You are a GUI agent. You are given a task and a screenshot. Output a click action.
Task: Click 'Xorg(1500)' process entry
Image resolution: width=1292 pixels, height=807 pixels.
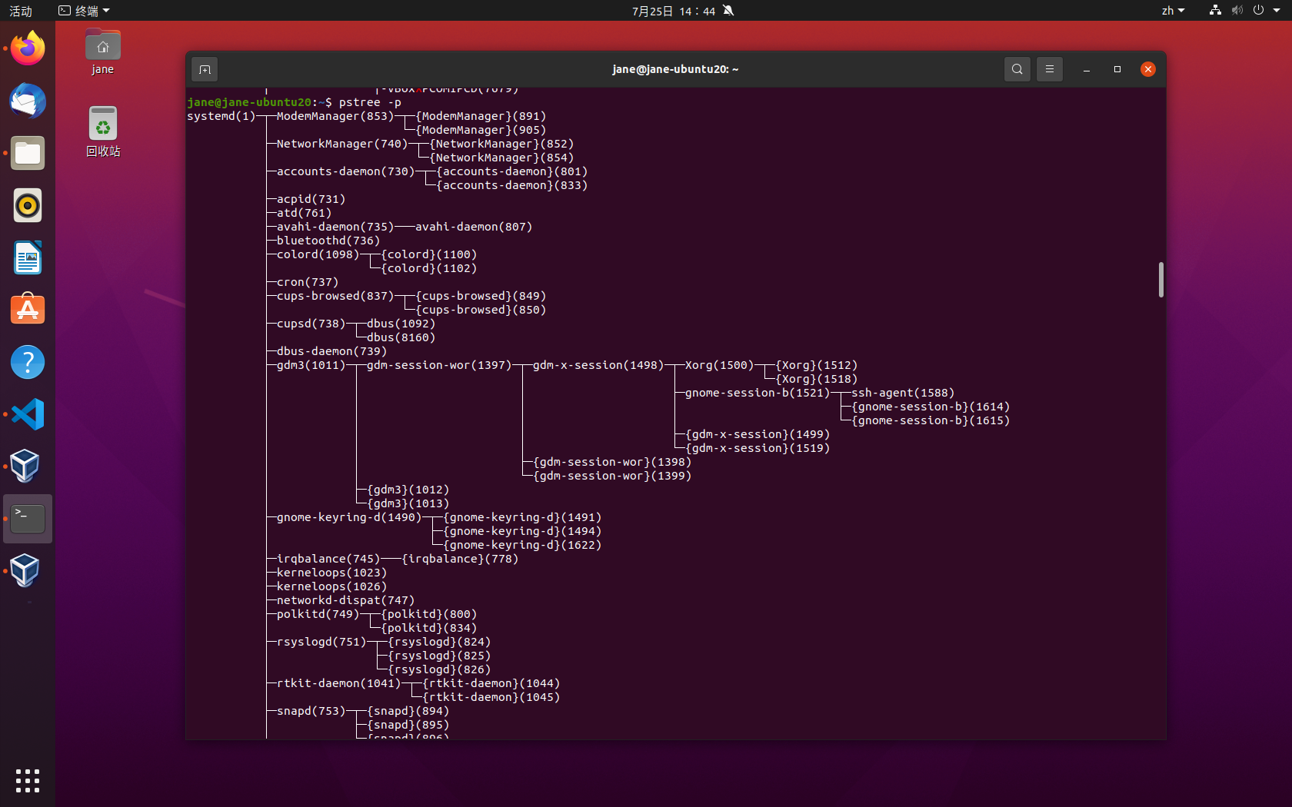(x=720, y=365)
